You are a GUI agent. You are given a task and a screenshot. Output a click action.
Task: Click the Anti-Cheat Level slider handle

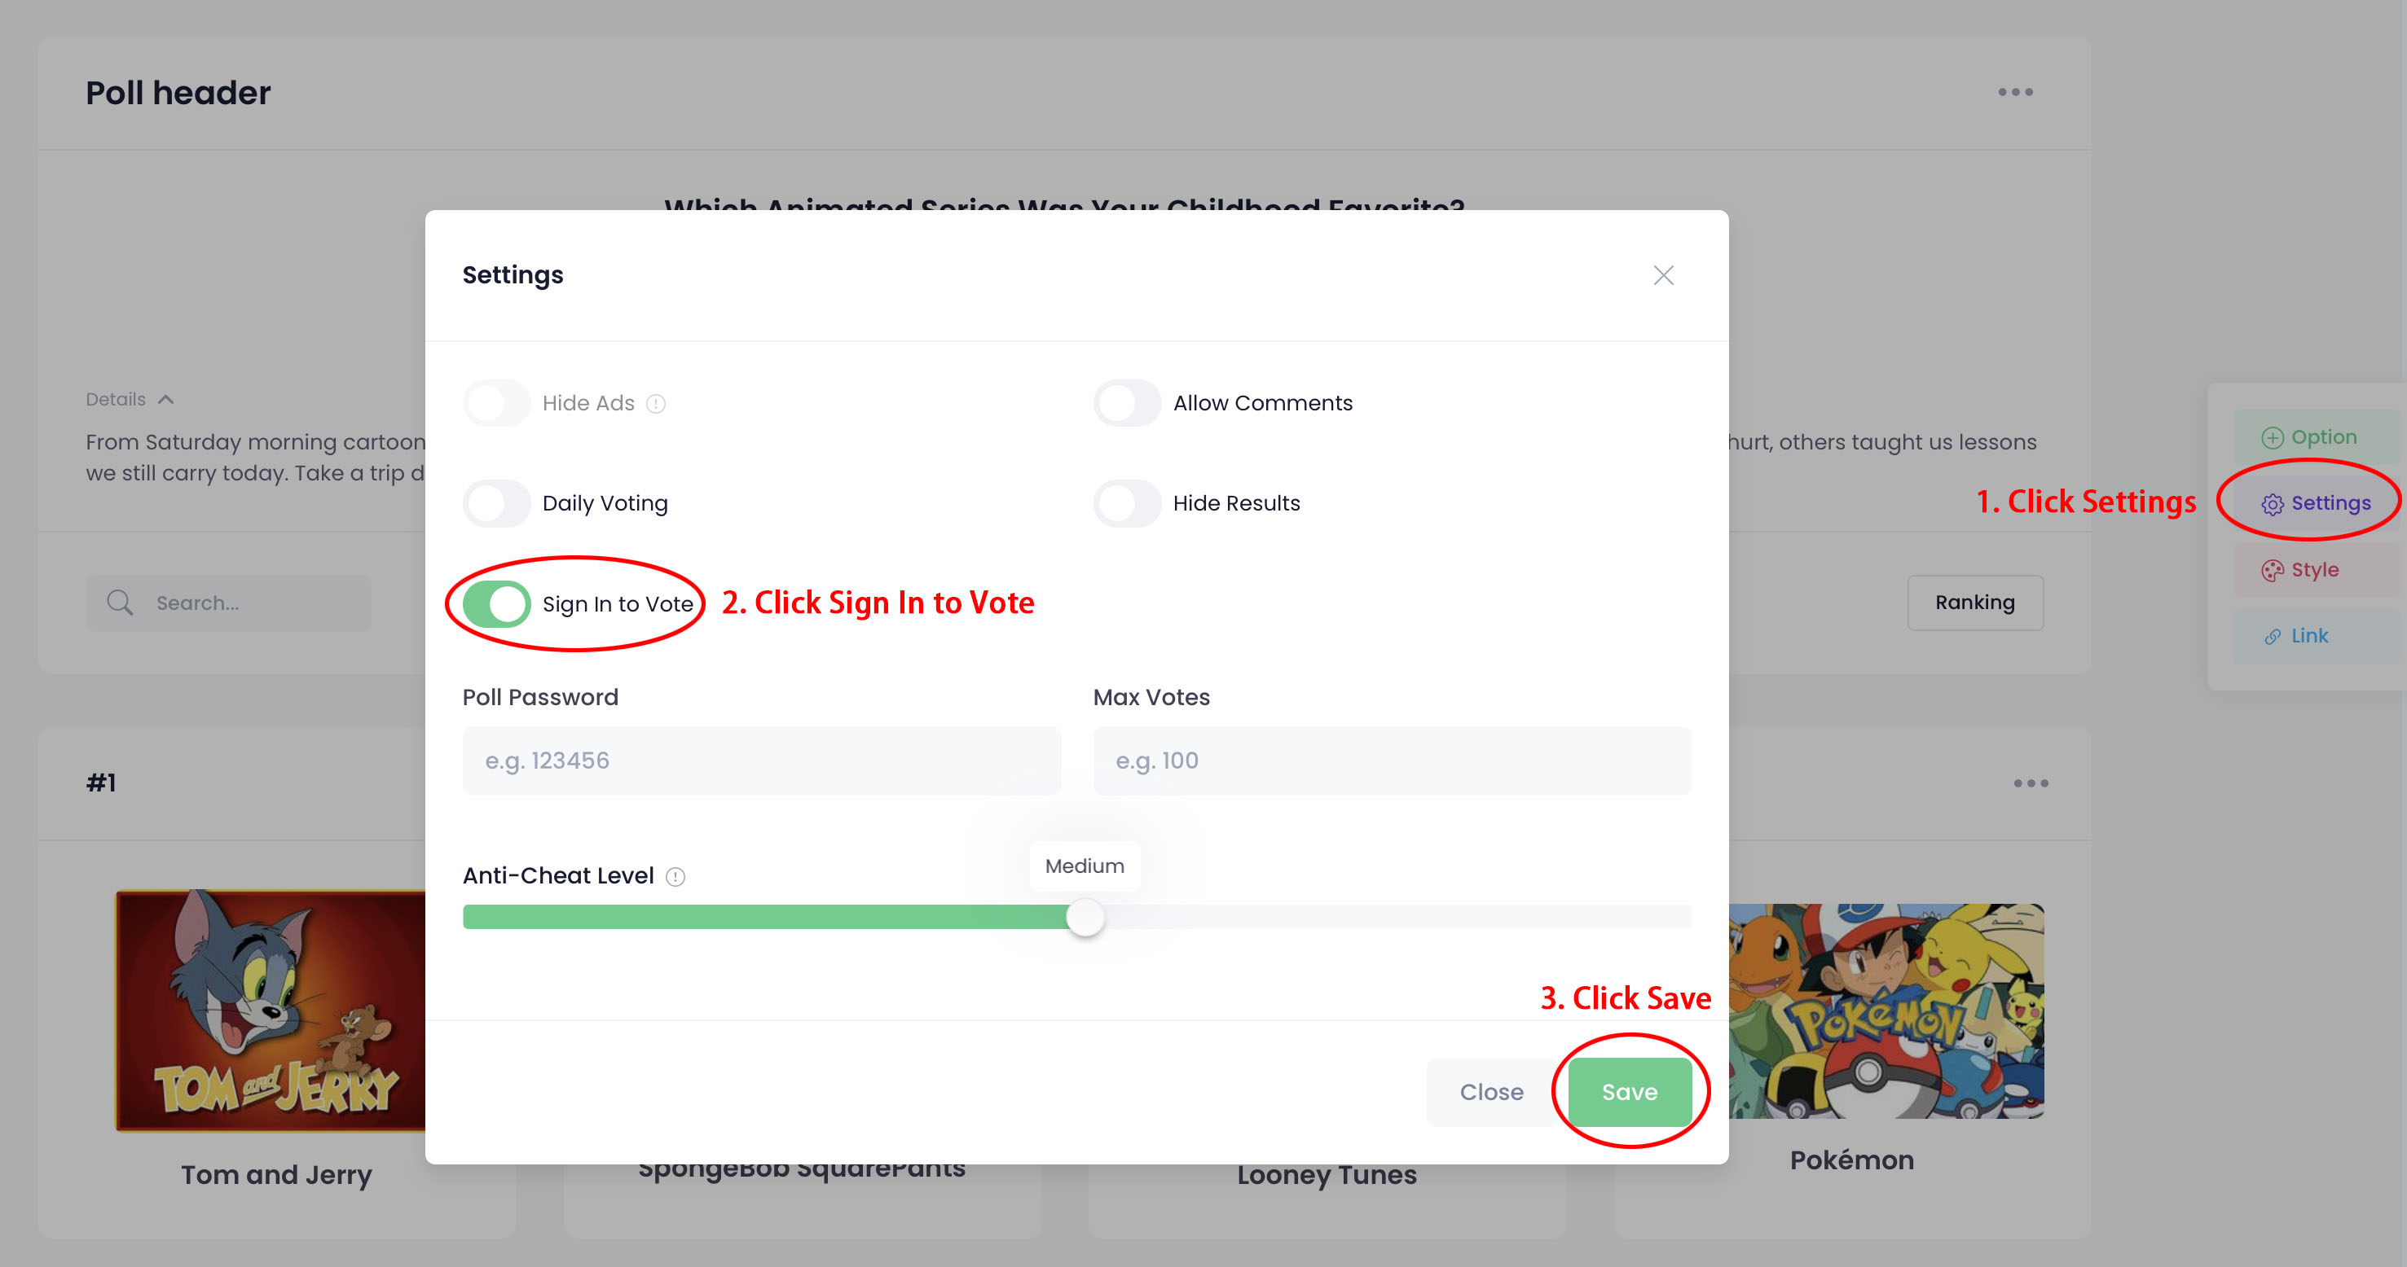1085,917
